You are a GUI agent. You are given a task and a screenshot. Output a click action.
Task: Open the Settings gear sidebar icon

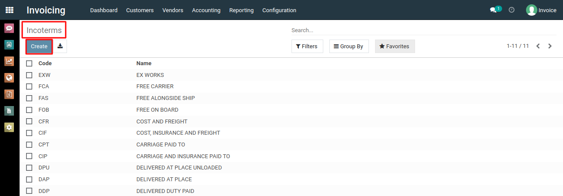9,127
